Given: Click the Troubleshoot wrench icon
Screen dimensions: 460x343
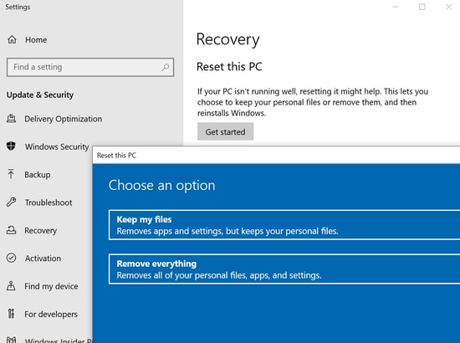Looking at the screenshot, I should click(x=11, y=202).
